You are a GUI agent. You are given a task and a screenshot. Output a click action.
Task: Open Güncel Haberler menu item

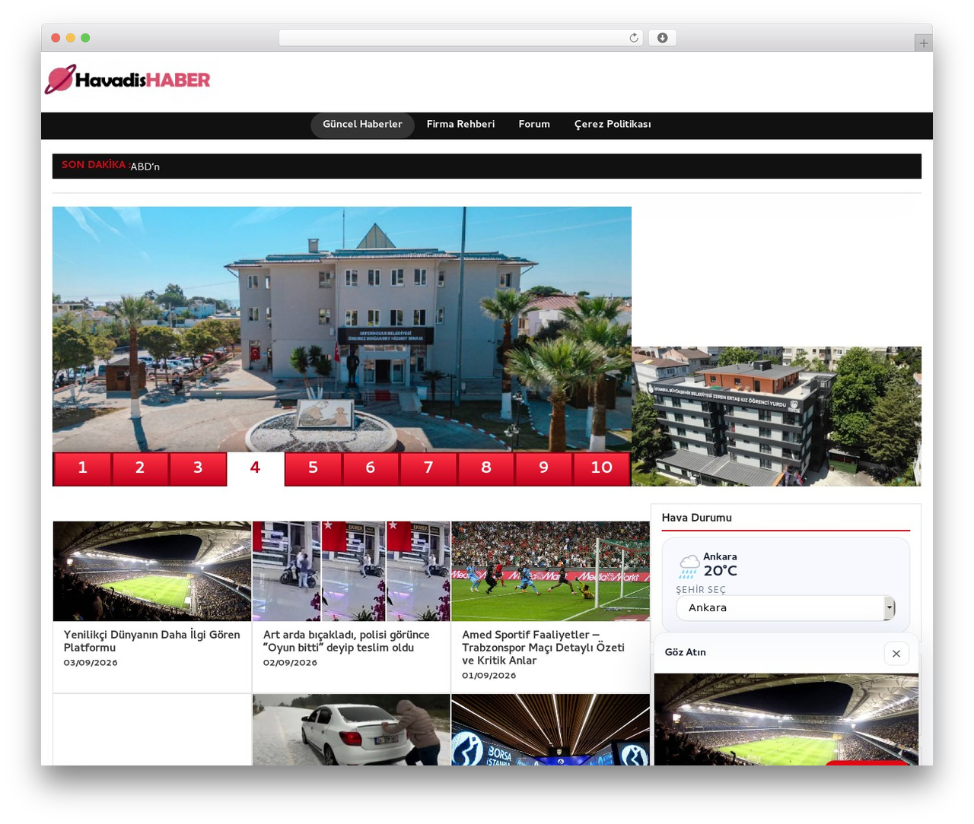coord(362,125)
